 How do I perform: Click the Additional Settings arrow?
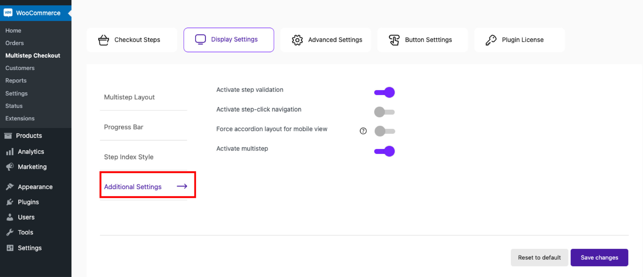coord(182,186)
